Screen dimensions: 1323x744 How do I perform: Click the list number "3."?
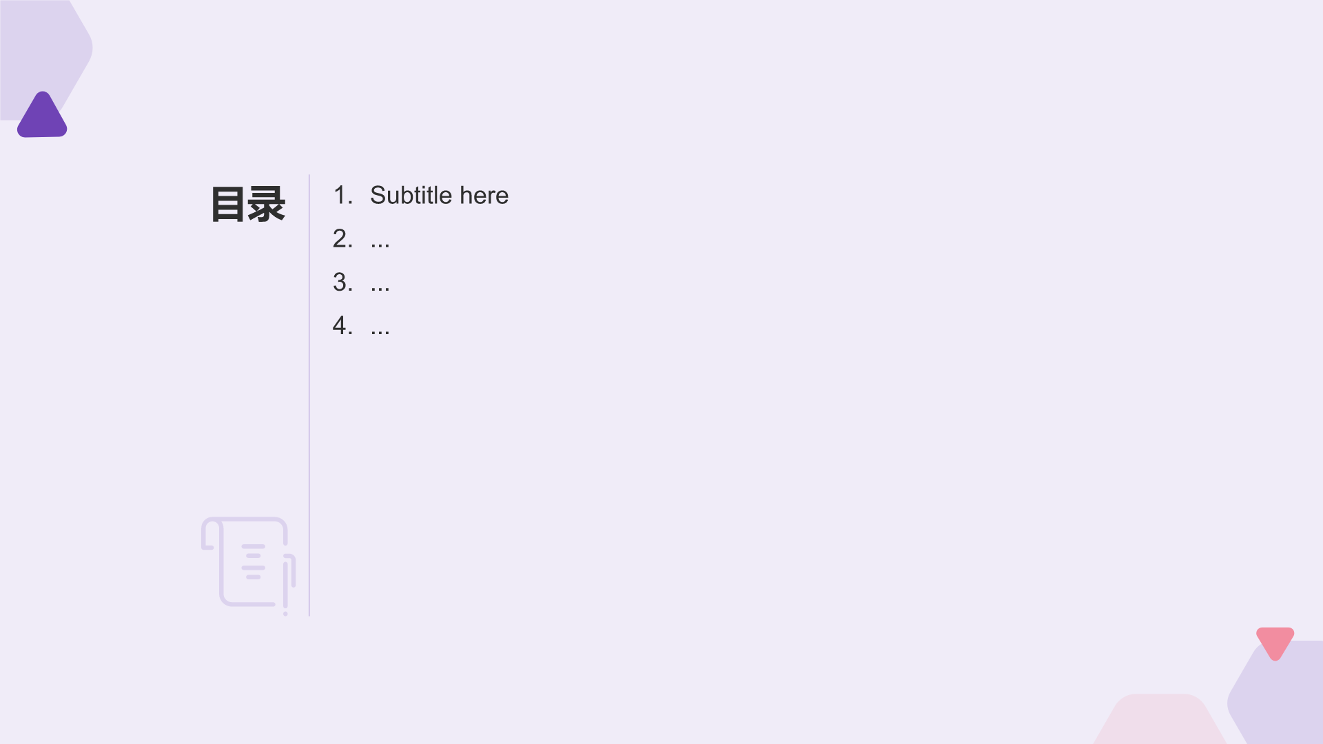342,282
